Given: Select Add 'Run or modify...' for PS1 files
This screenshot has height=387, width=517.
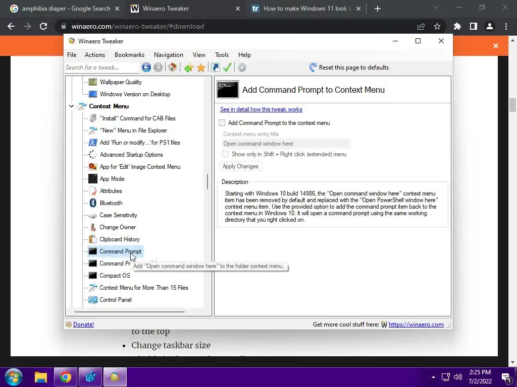Looking at the screenshot, I should click(140, 143).
